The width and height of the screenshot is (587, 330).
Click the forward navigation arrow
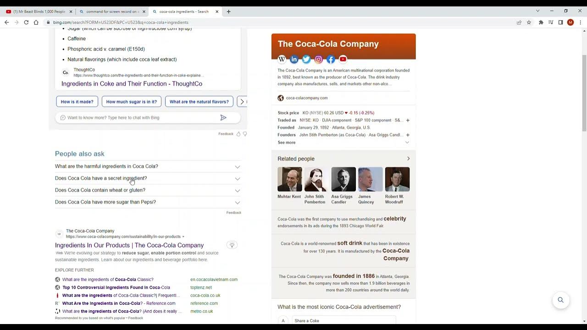pos(17,22)
